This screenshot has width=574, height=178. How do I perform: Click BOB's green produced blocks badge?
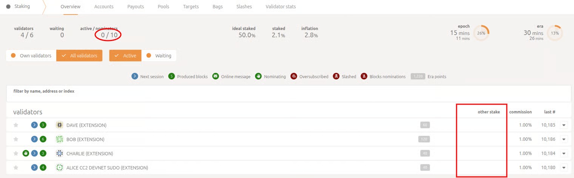[x=43, y=139]
